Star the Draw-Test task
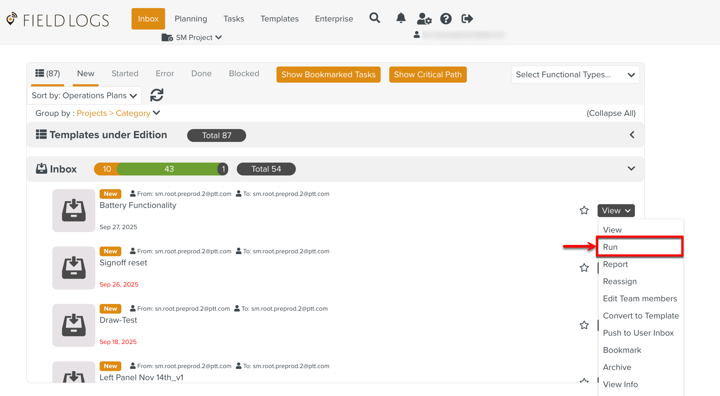Viewport: 720px width, 396px height. 584,325
